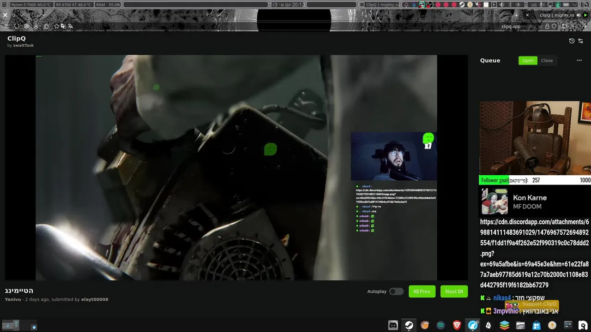This screenshot has width=591, height=332.
Task: Go to the previous clip with Prev
Action: [x=422, y=291]
